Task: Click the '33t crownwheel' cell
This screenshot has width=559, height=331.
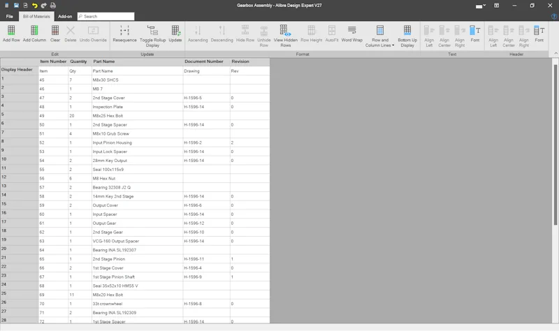Action: coord(137,304)
